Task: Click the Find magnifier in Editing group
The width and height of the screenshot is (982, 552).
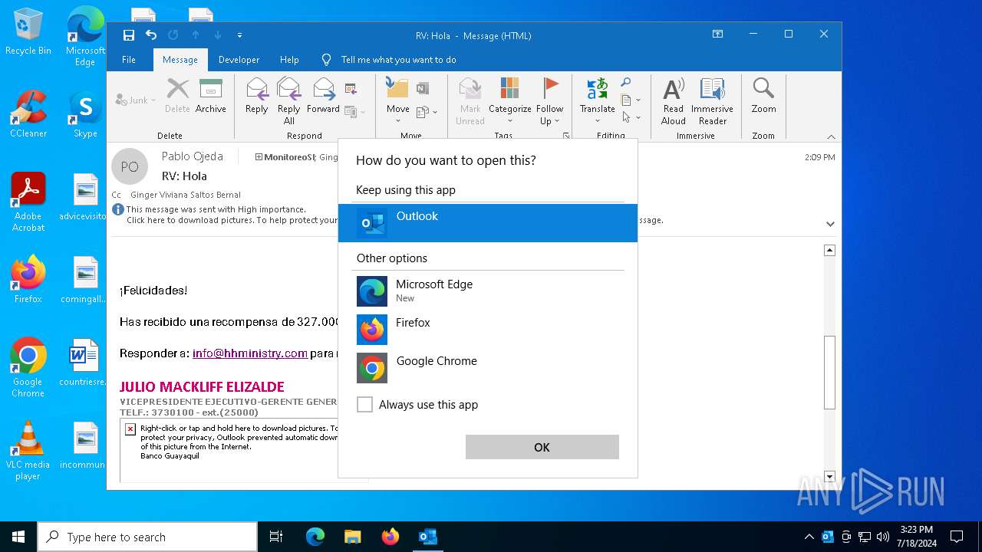Action: tap(626, 83)
